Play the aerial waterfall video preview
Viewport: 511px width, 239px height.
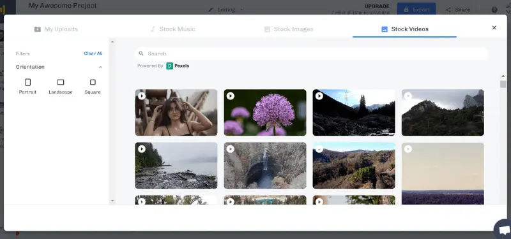tap(231, 149)
